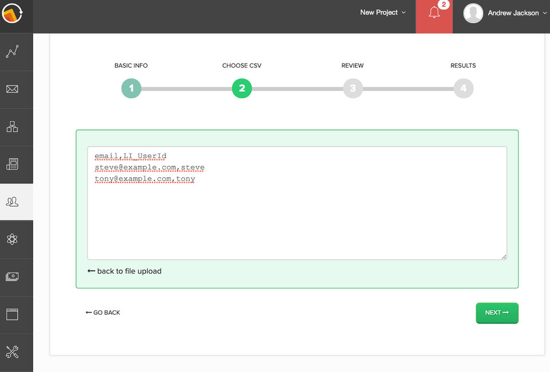Click the back to file upload link

point(124,271)
